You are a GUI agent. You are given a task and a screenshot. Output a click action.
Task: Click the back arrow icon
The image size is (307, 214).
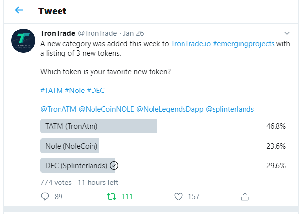(19, 10)
